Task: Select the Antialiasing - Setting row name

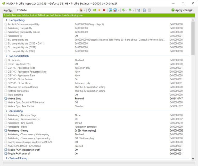Action: click(18, 130)
